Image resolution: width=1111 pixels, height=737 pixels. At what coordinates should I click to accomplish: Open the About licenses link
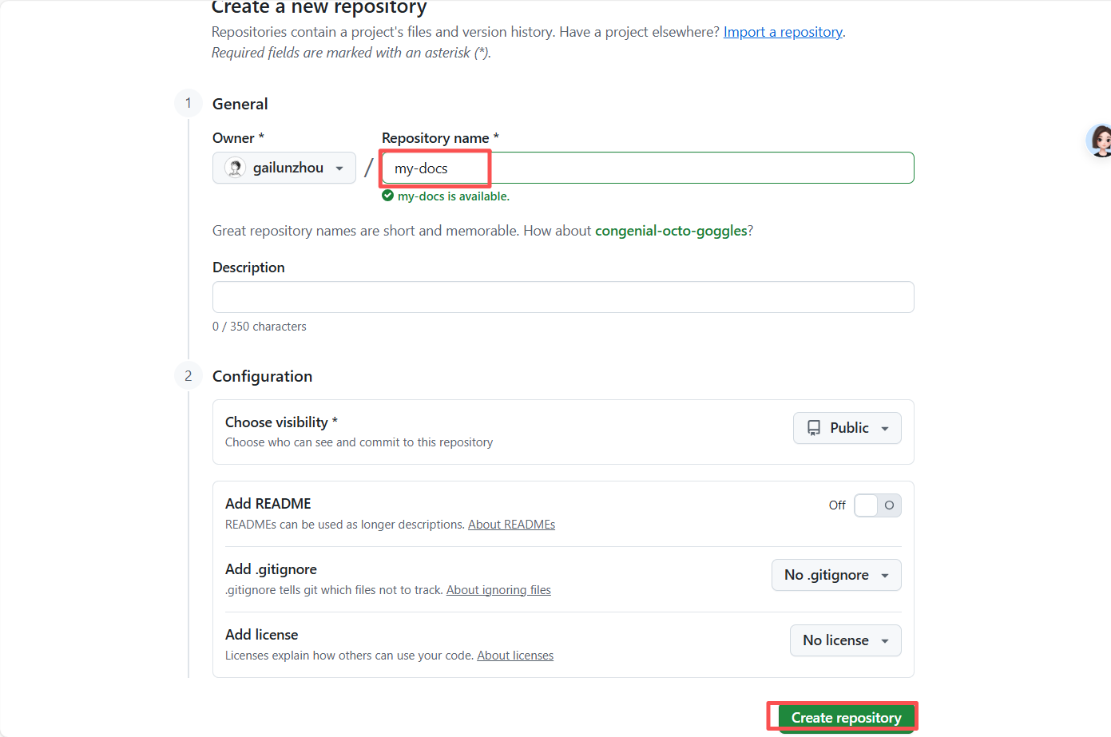coord(515,656)
